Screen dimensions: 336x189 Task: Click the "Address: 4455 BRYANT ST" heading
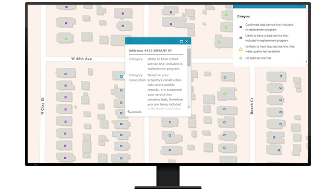point(150,51)
